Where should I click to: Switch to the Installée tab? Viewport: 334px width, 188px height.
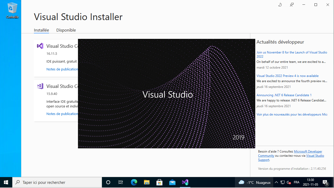point(41,30)
